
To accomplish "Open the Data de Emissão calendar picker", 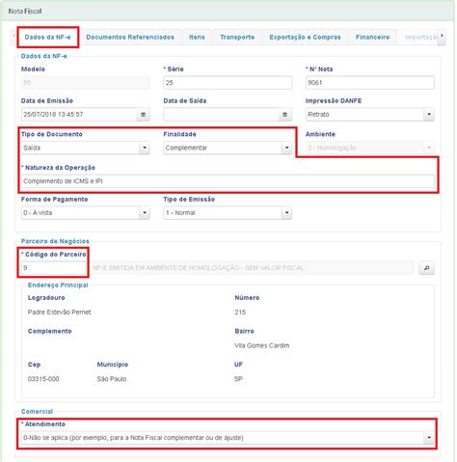I will pos(143,115).
